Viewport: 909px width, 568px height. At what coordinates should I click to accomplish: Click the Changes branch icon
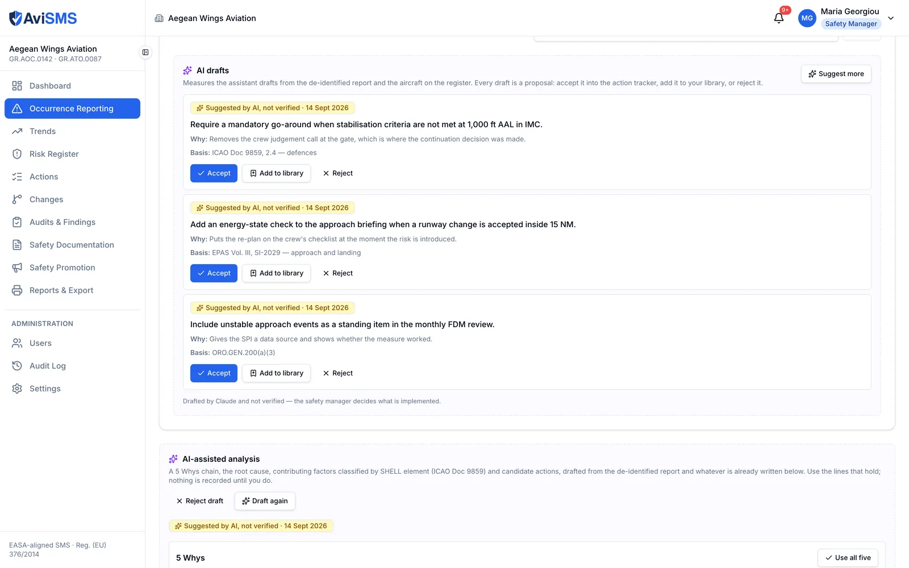pos(17,199)
